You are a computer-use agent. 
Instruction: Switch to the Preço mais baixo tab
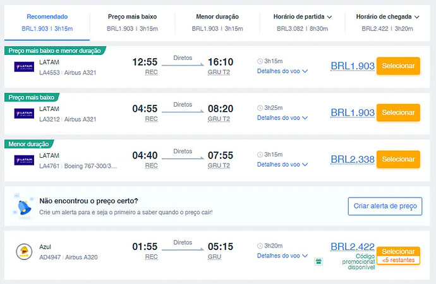click(x=132, y=17)
